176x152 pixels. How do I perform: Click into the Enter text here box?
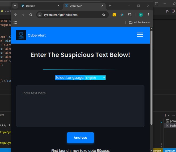[x=80, y=106]
